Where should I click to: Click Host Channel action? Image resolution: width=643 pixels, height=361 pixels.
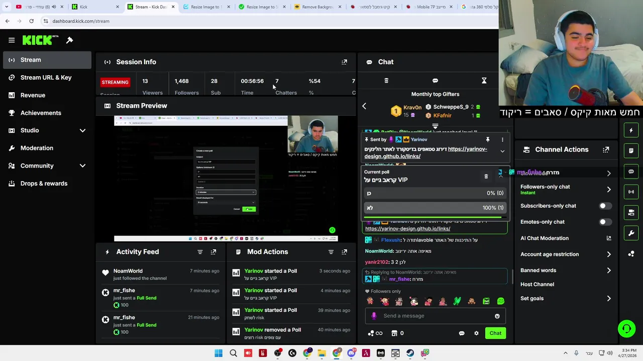(537, 284)
